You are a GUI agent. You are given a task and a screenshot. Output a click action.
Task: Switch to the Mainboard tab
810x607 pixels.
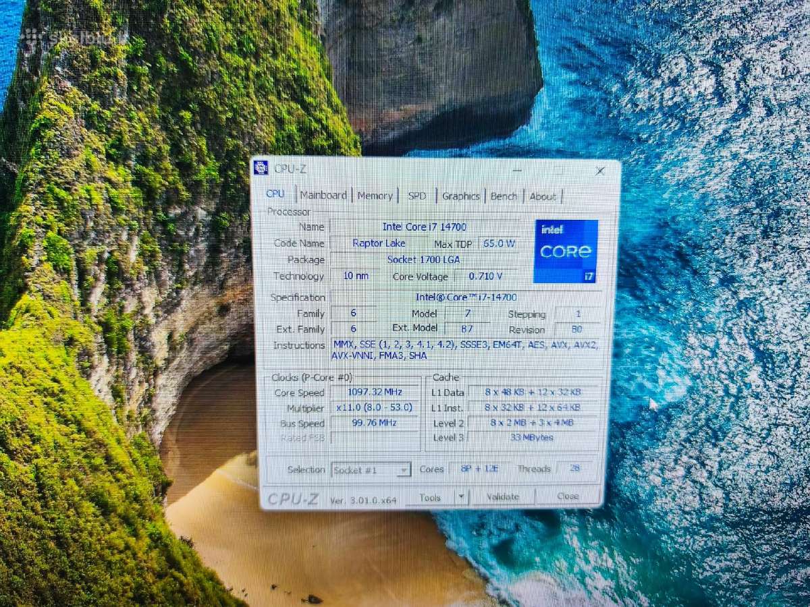[x=323, y=195]
